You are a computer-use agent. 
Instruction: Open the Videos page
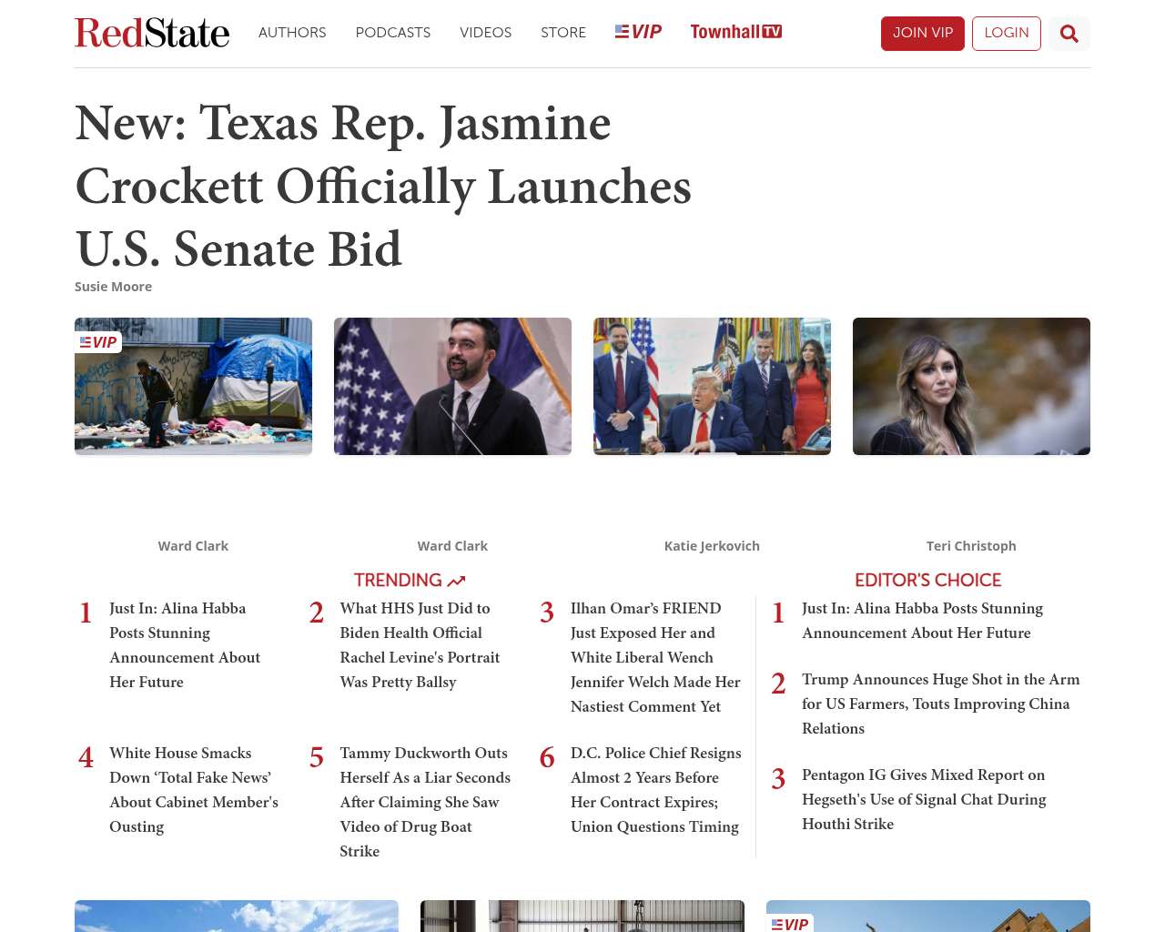pos(485,33)
